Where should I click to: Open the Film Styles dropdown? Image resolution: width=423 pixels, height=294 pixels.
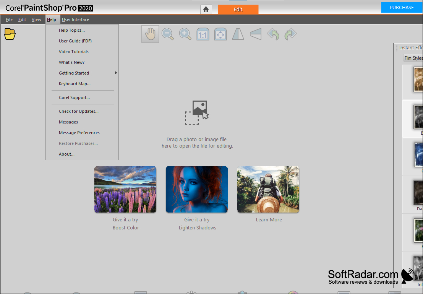coord(413,58)
